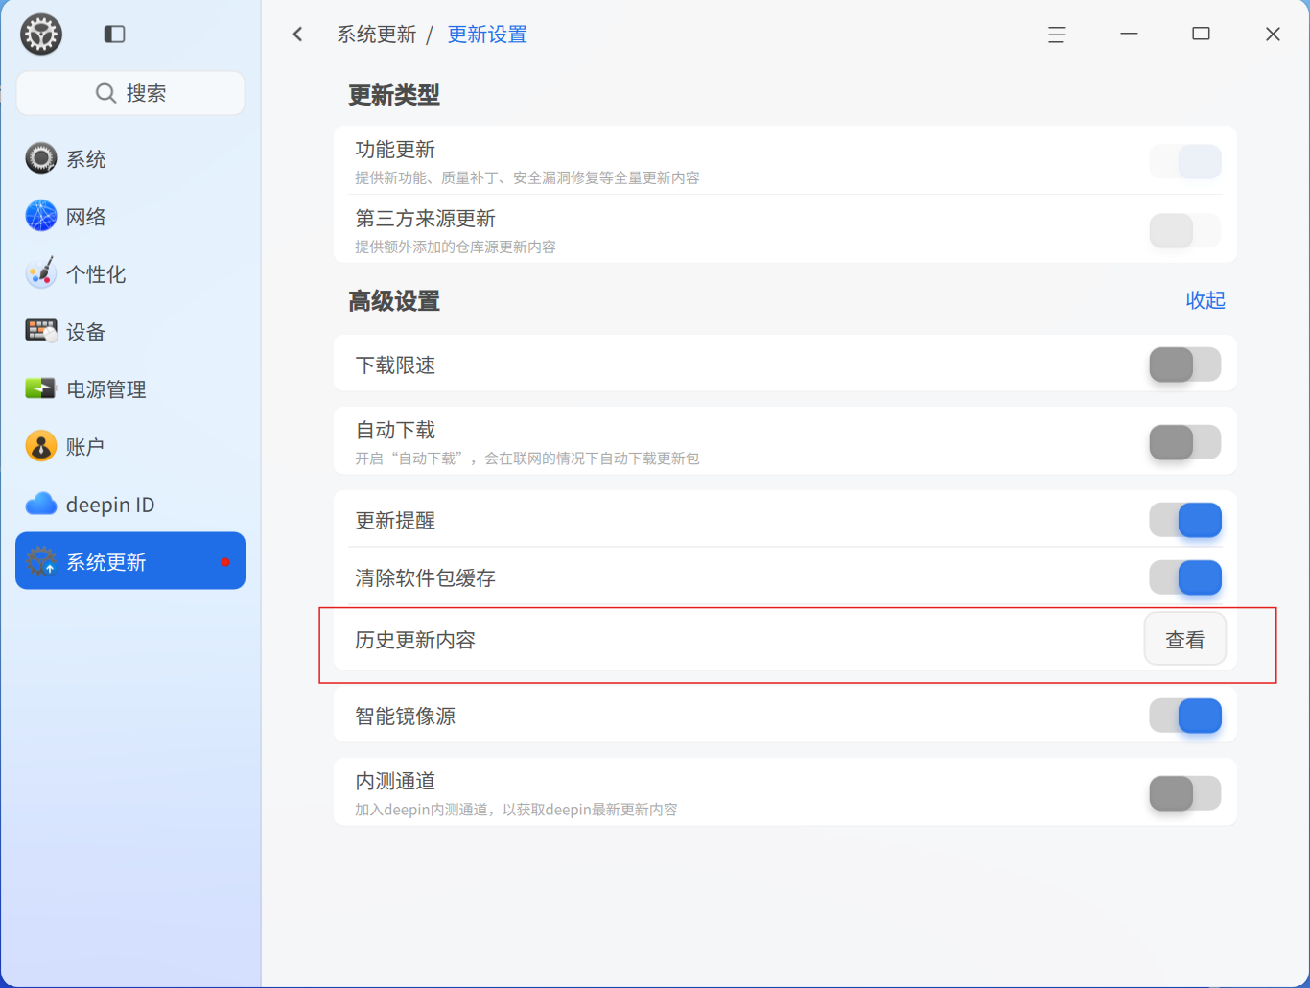
Task: Click the Control Center gear logo icon
Action: [x=41, y=35]
